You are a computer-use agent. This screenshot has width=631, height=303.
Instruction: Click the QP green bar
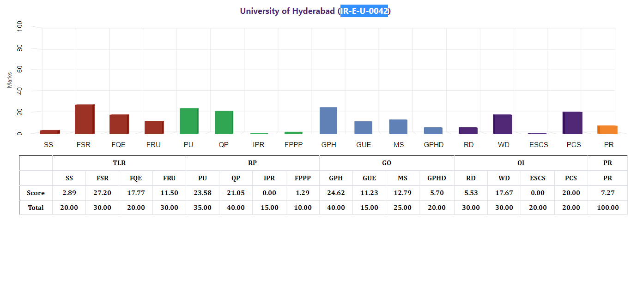224,122
